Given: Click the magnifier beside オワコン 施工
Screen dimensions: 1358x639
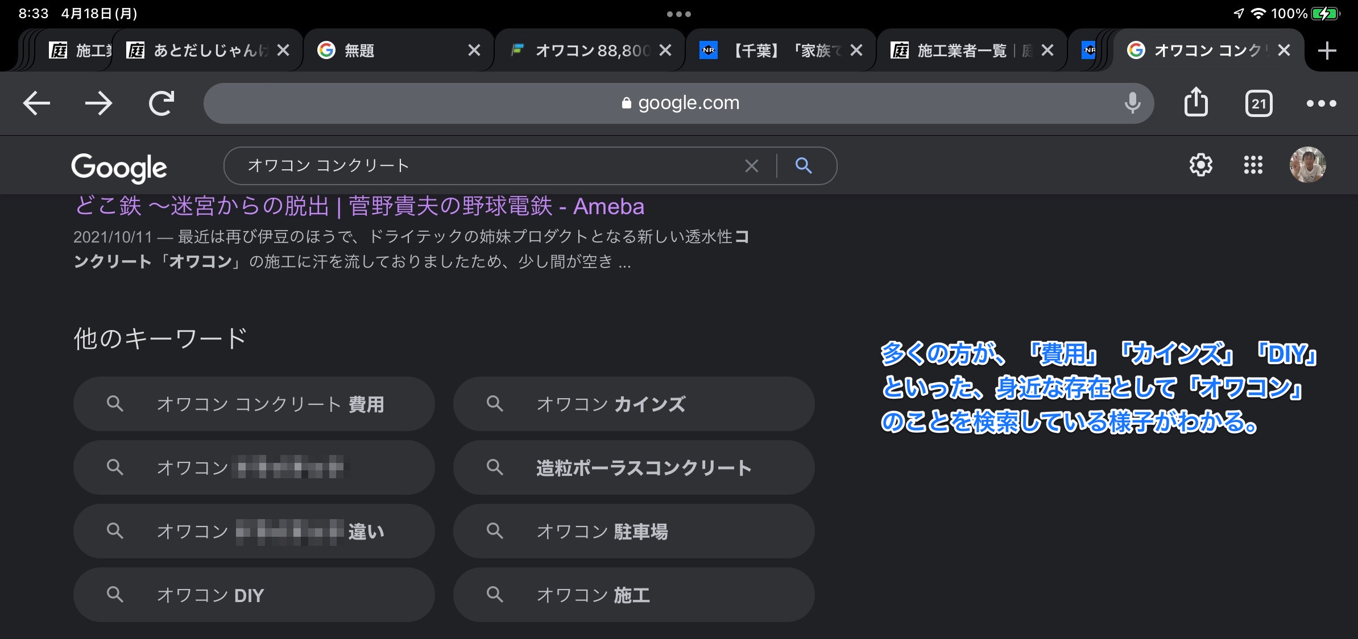Looking at the screenshot, I should [x=495, y=595].
